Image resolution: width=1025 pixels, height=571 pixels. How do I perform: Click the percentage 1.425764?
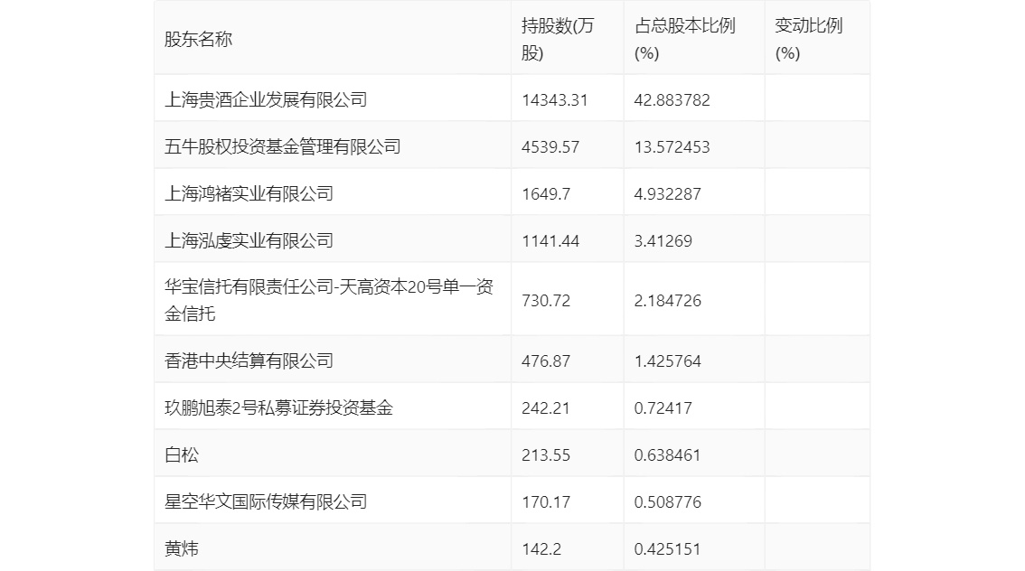pyautogui.click(x=667, y=360)
